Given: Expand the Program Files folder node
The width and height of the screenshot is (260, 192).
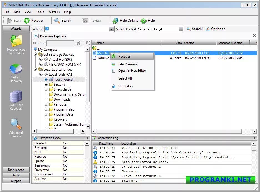Looking at the screenshot, I should (x=46, y=109).
